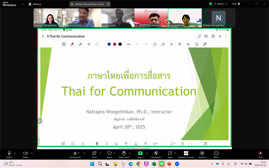Open Breakout rooms
The height and width of the screenshot is (168, 269).
(186, 155)
